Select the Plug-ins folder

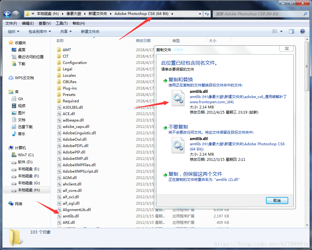(67, 88)
